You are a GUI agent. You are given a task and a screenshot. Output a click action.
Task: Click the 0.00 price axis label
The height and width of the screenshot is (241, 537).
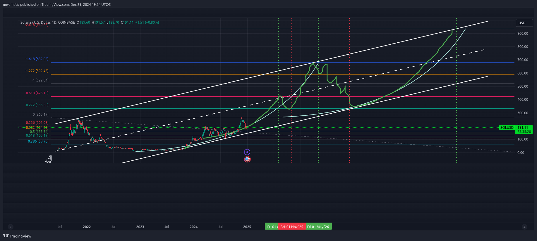[x=521, y=153]
